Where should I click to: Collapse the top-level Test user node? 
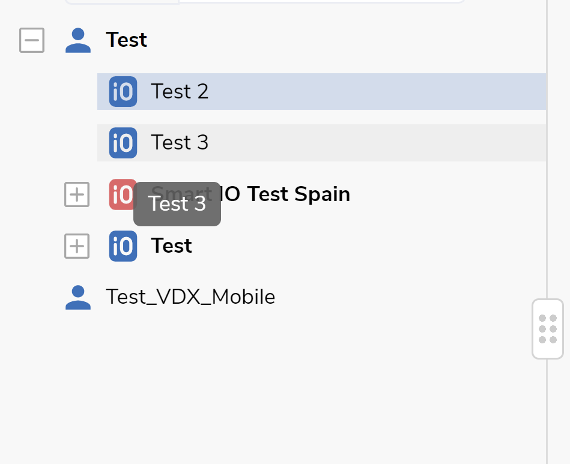pos(32,40)
